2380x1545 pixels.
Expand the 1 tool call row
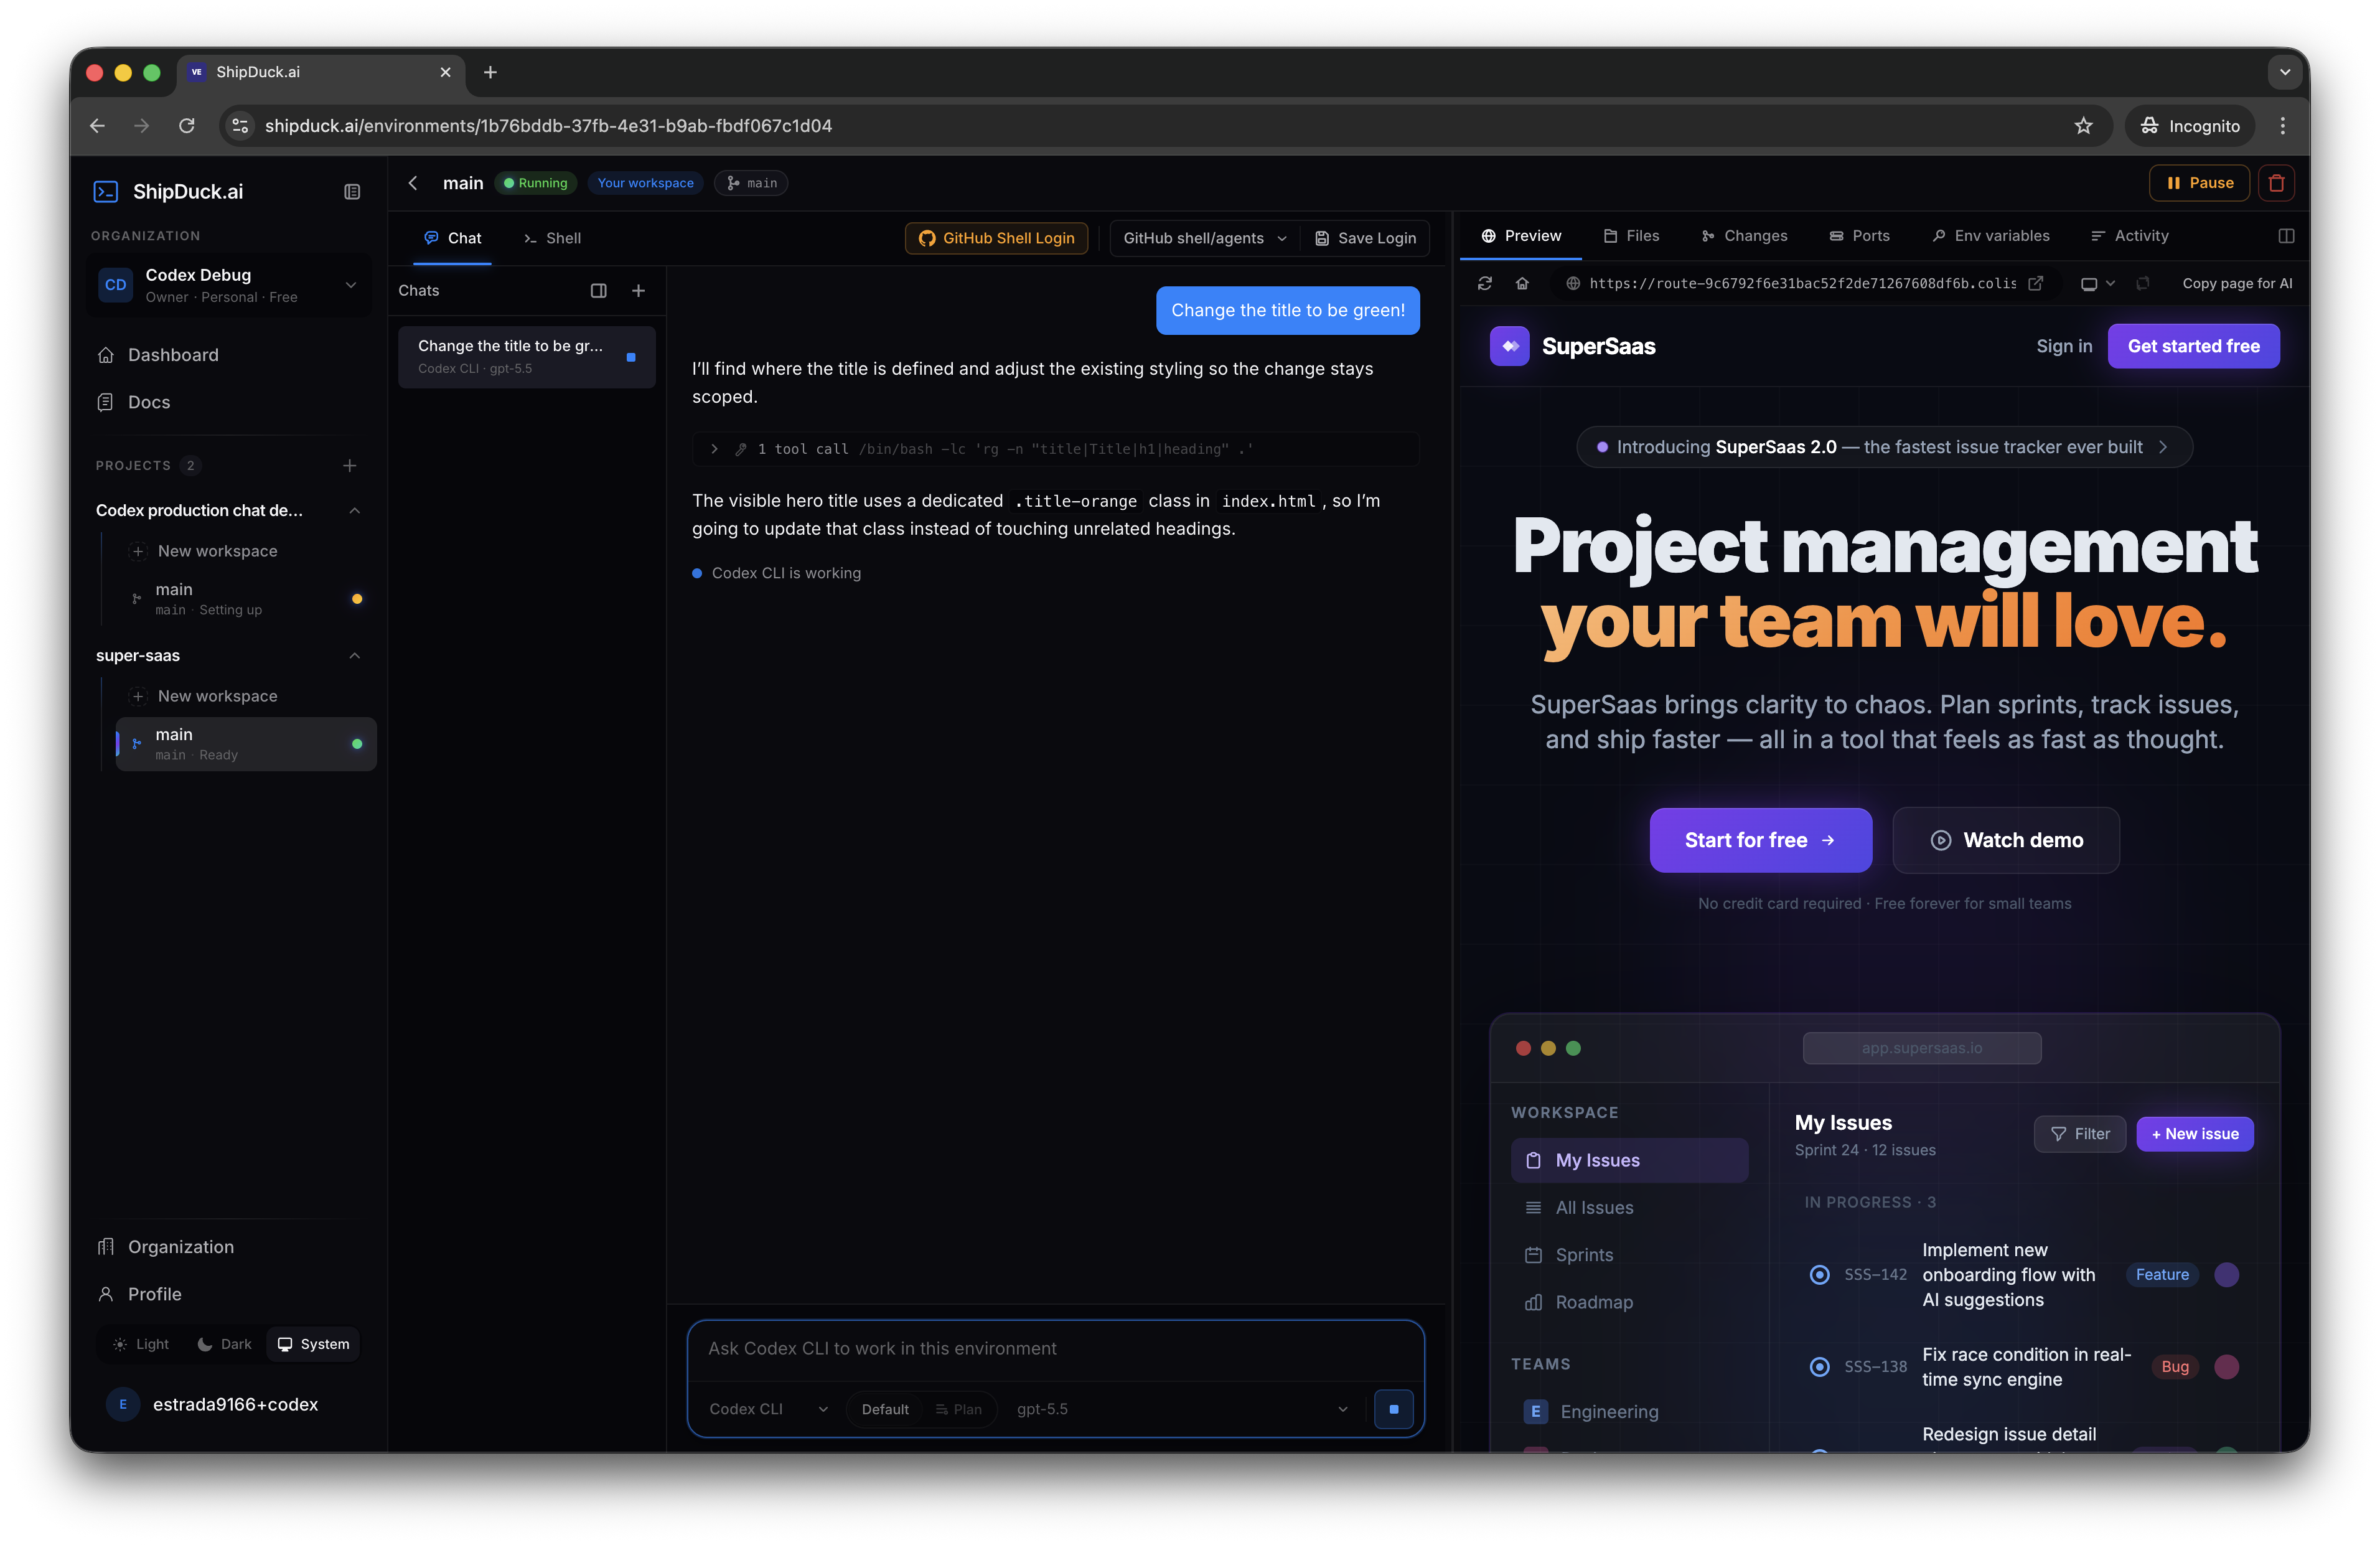point(1055,449)
